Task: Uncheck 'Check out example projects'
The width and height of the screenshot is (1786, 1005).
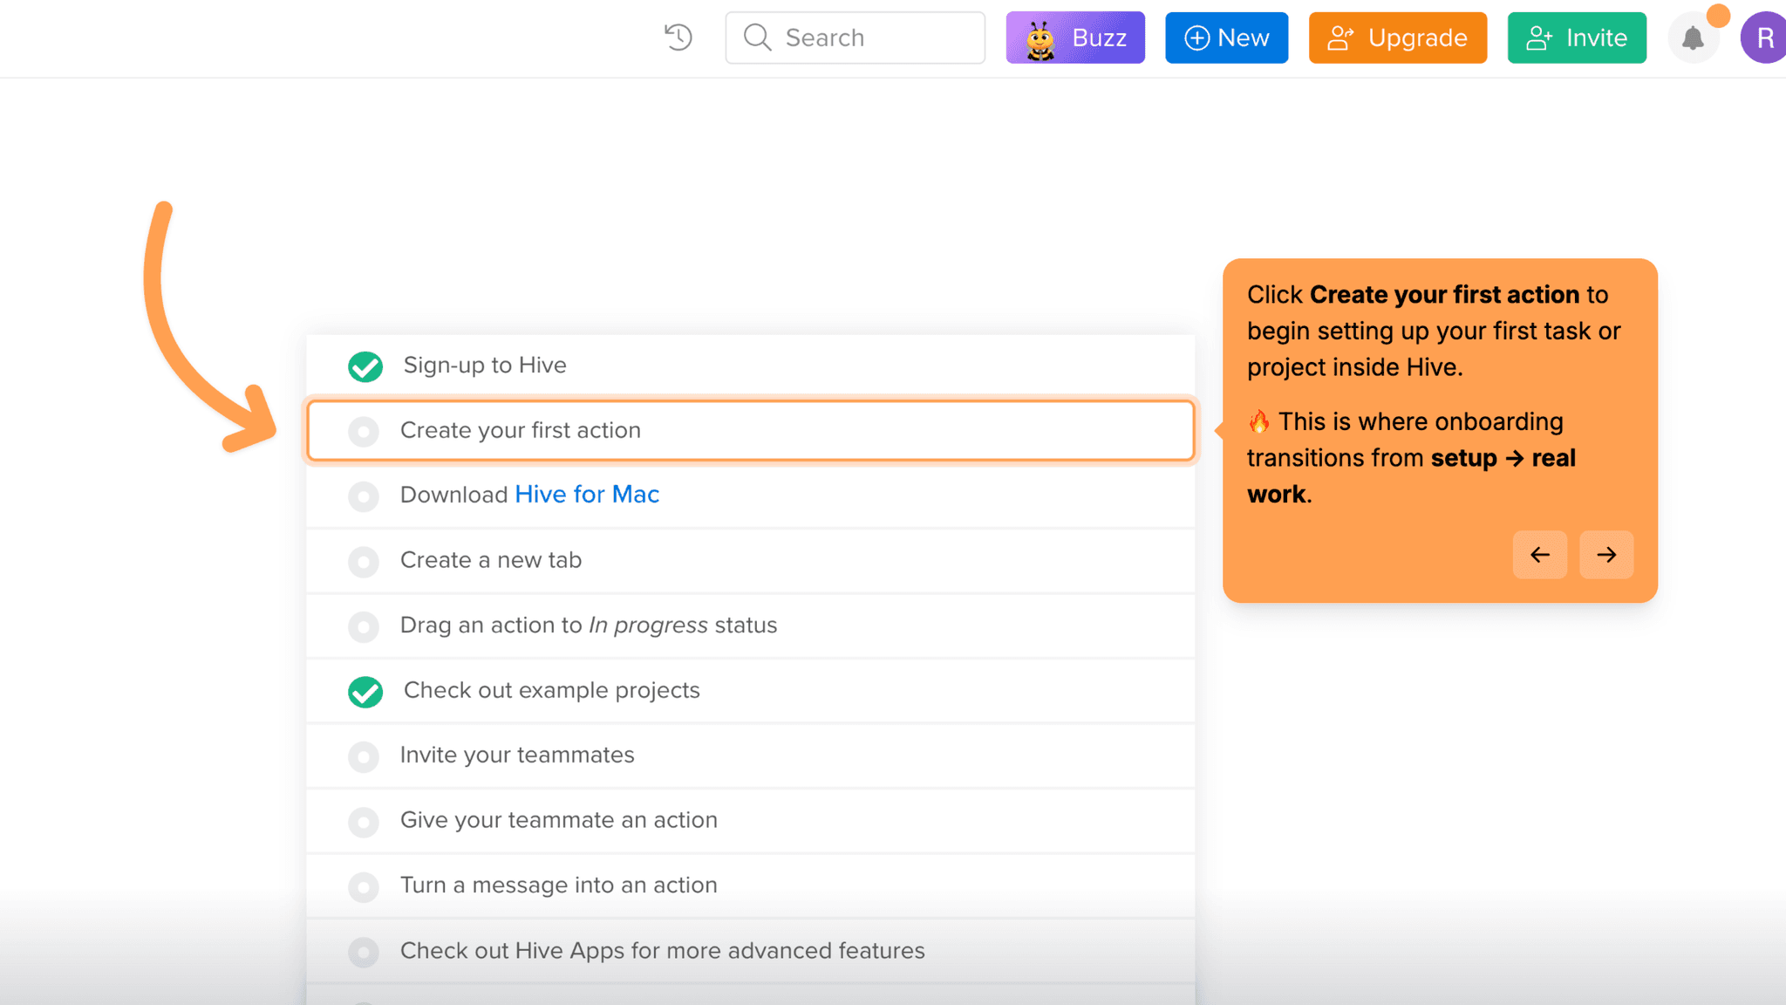Action: coord(365,692)
